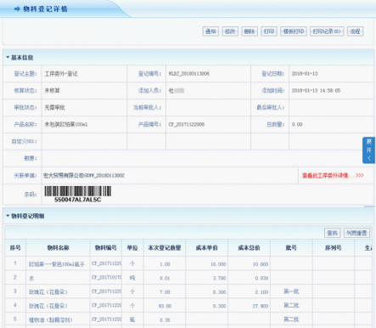The image size is (376, 328).
Task: Click the 批号 column header
Action: click(x=291, y=248)
